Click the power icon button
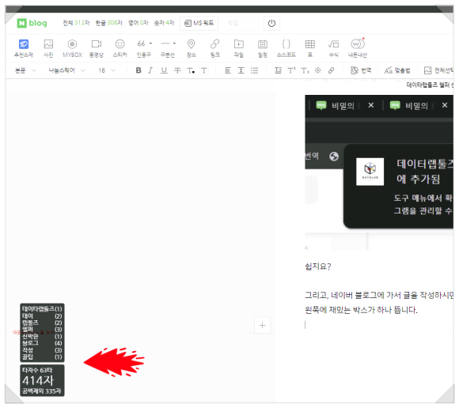Screen dimensions: 459x408 click(x=271, y=23)
